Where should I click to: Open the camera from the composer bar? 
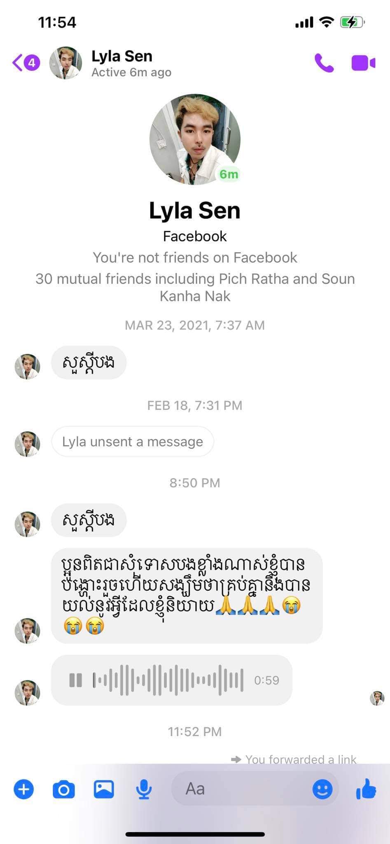pos(64,789)
